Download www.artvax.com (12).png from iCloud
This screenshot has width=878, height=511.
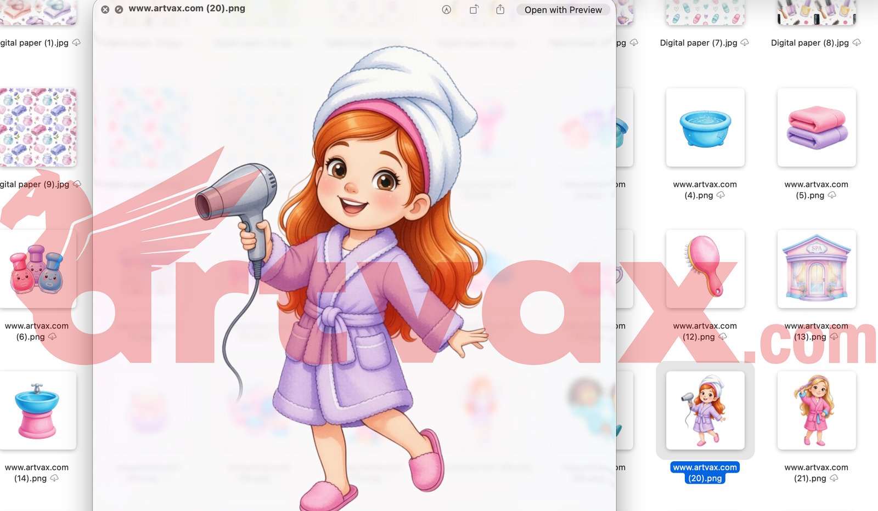[724, 337]
